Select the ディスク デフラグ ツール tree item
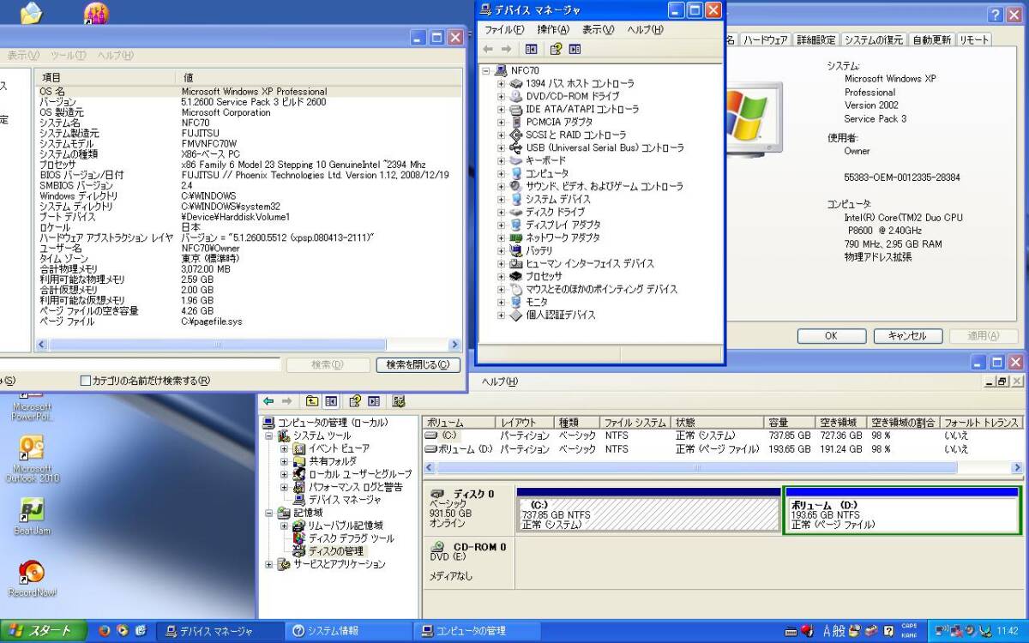Image resolution: width=1029 pixels, height=643 pixels. 351,538
